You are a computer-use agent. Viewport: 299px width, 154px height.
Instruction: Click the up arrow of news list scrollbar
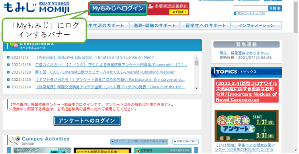click(x=196, y=58)
